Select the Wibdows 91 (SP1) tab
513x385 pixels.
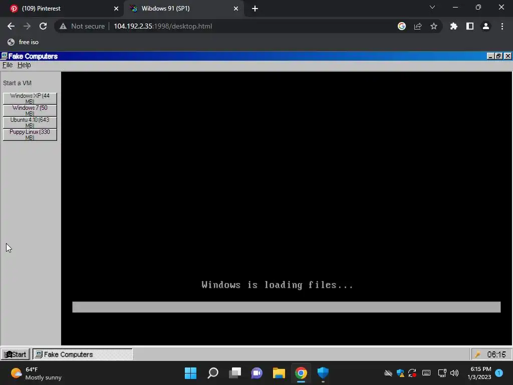click(x=183, y=9)
